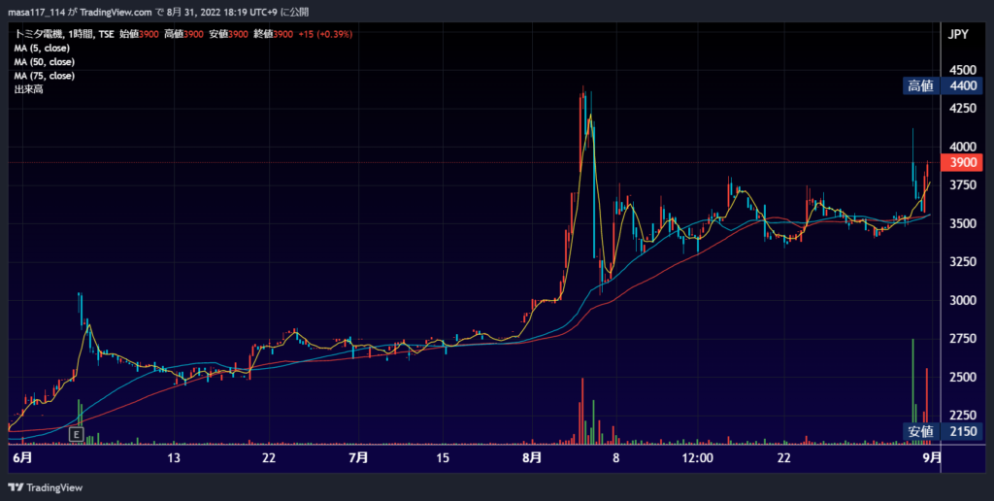Open the TradingView.com link in the header
Screen dimensions: 994x501
pos(116,12)
